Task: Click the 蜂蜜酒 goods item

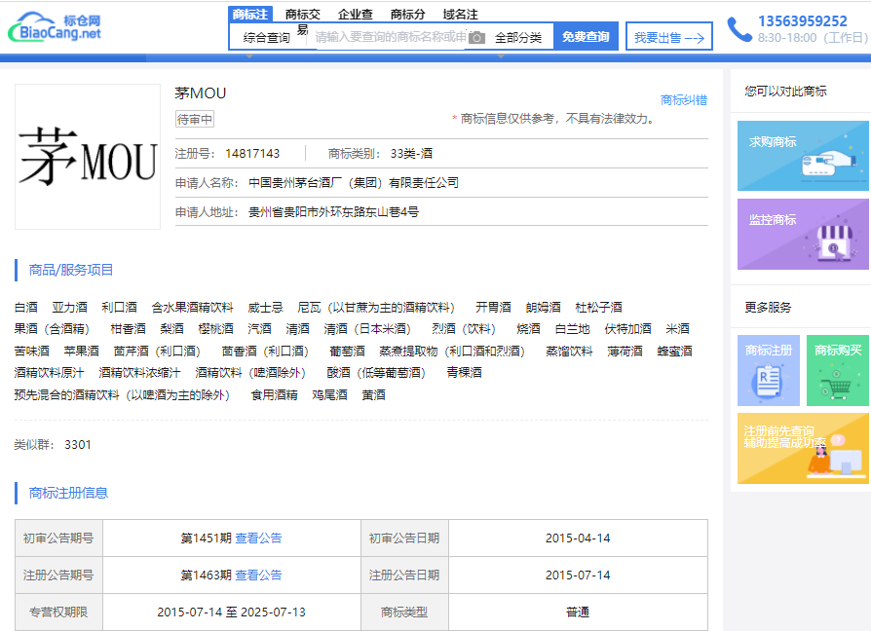Action: [674, 352]
